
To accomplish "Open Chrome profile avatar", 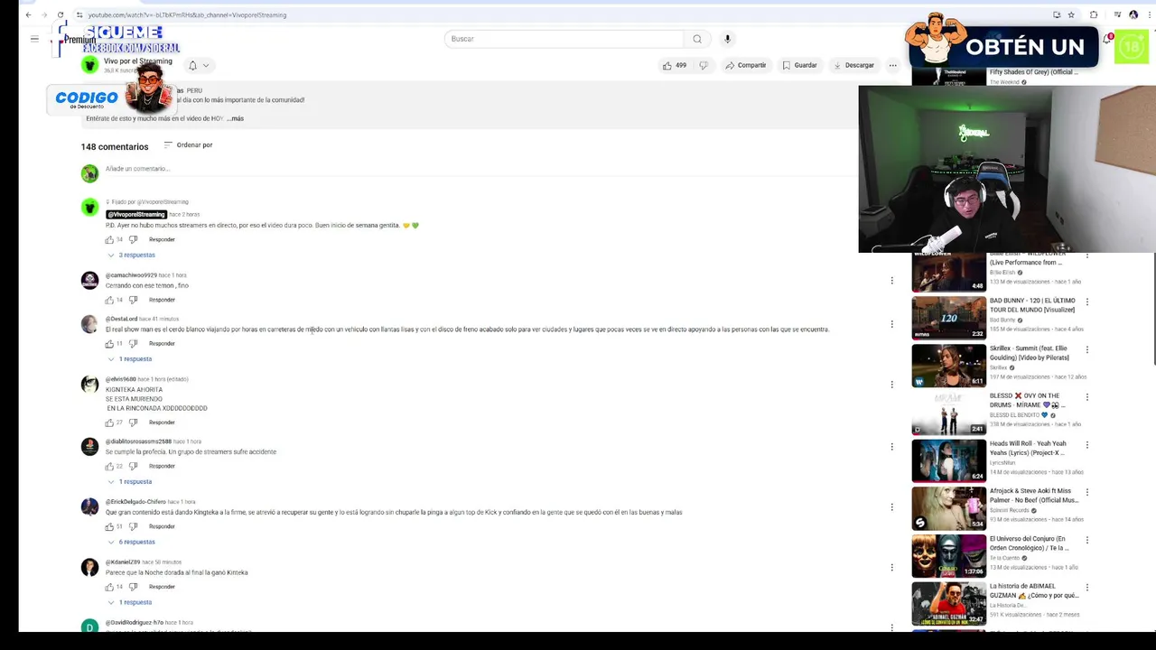I will 1133,14.
